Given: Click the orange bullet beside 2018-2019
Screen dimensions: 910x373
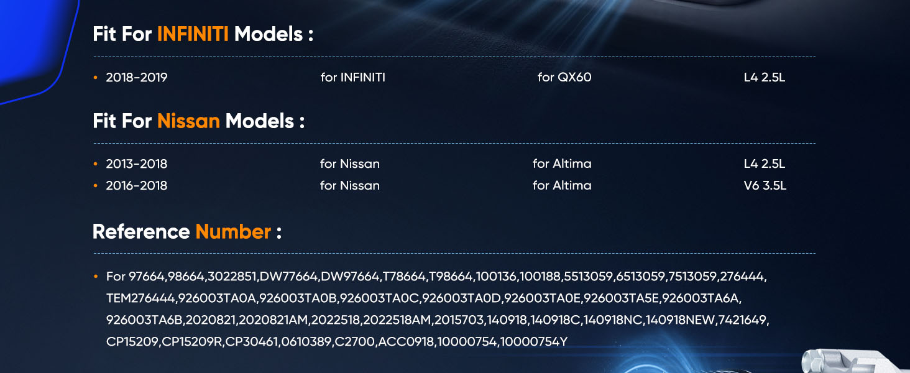Looking at the screenshot, I should tap(96, 78).
